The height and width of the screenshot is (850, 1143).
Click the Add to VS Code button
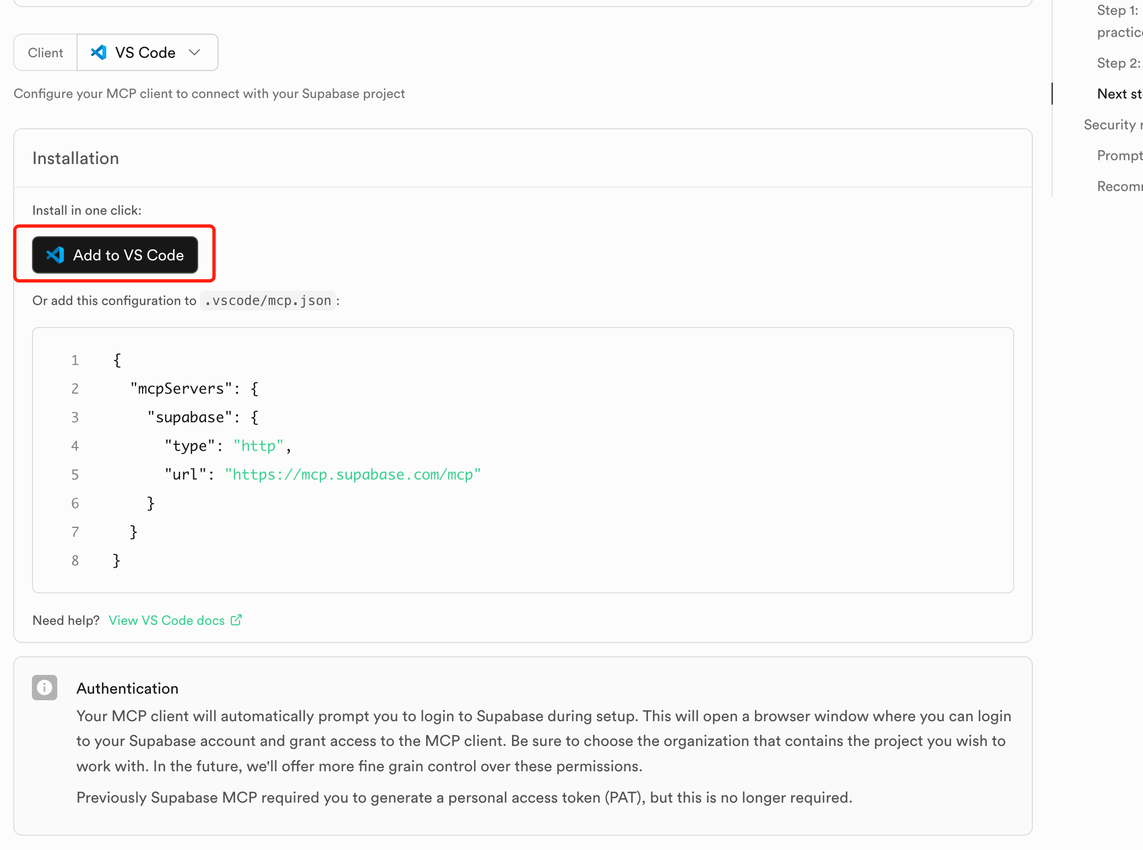coord(115,255)
